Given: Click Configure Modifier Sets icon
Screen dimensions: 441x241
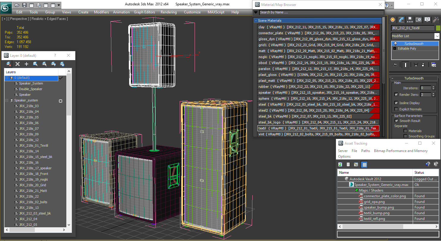Looking at the screenshot, I should [434, 65].
